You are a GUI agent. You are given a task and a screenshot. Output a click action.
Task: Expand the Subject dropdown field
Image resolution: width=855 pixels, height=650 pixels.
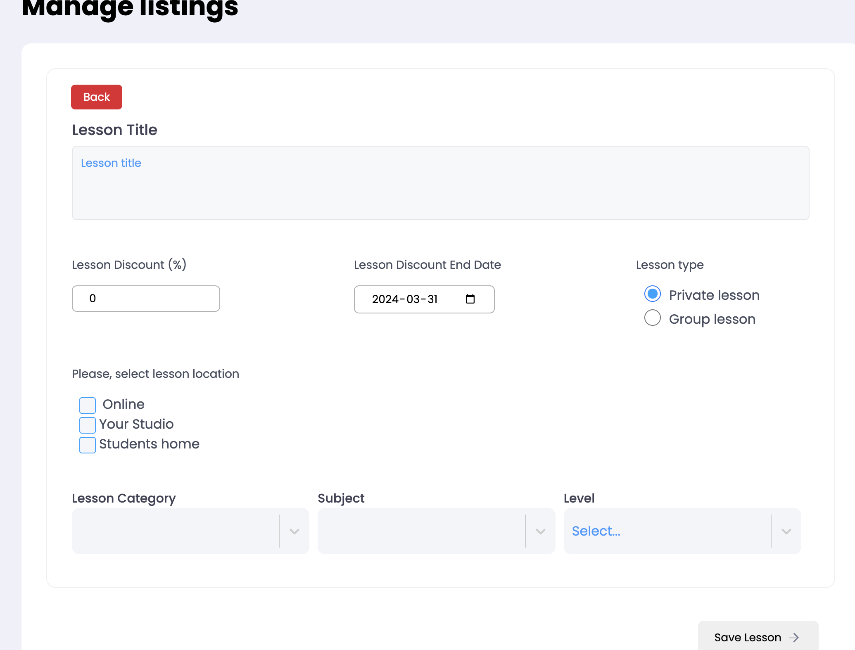pos(421,531)
